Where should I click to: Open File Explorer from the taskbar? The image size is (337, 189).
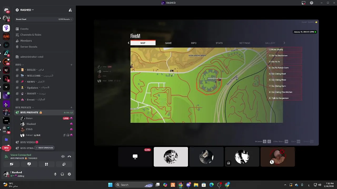coord(196,185)
